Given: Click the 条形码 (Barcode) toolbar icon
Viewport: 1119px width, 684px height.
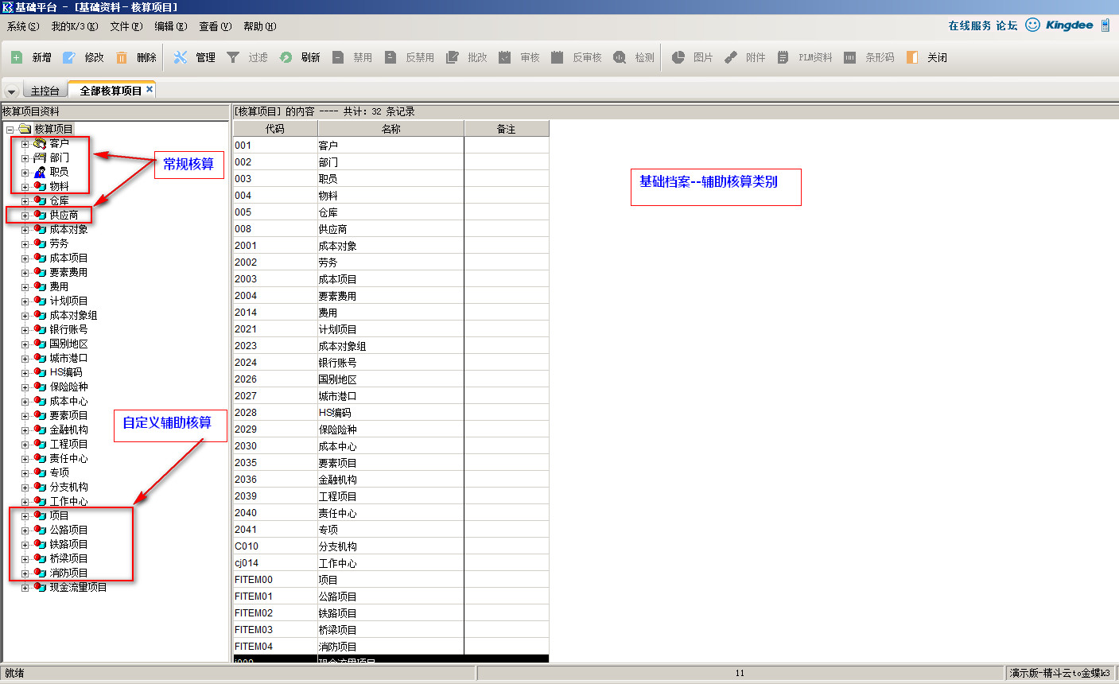Looking at the screenshot, I should (850, 57).
